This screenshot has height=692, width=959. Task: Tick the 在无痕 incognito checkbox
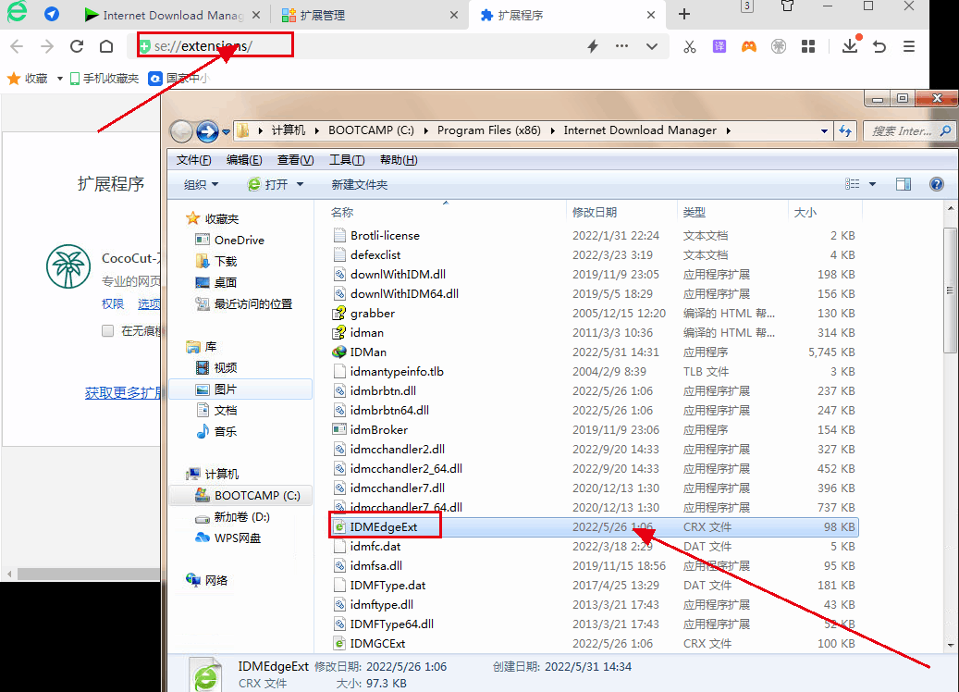[x=107, y=331]
